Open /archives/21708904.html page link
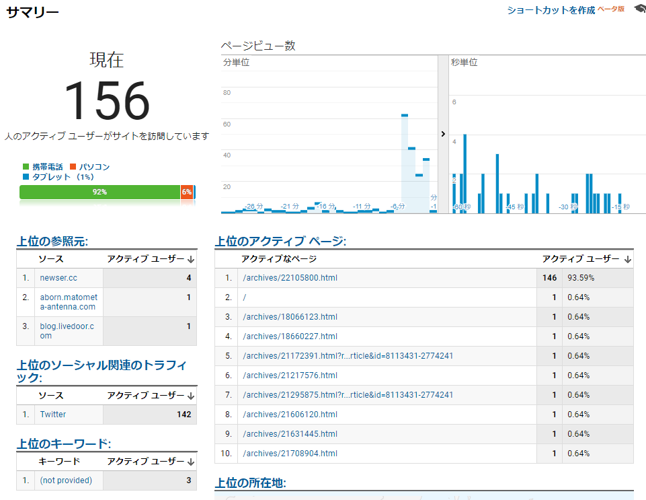 tap(290, 454)
